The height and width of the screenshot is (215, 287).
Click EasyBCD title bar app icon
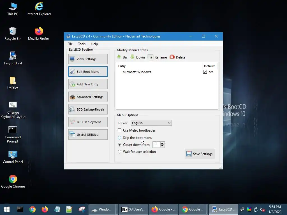click(68, 36)
